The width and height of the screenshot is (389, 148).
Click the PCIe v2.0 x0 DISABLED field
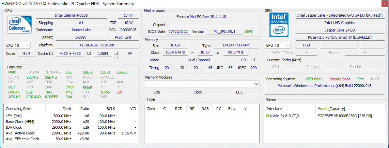pos(340,38)
